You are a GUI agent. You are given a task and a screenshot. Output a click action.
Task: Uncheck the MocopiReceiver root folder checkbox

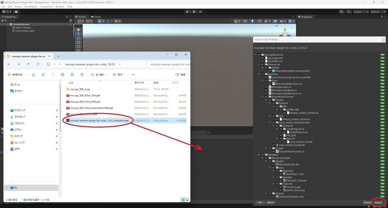tap(259, 55)
